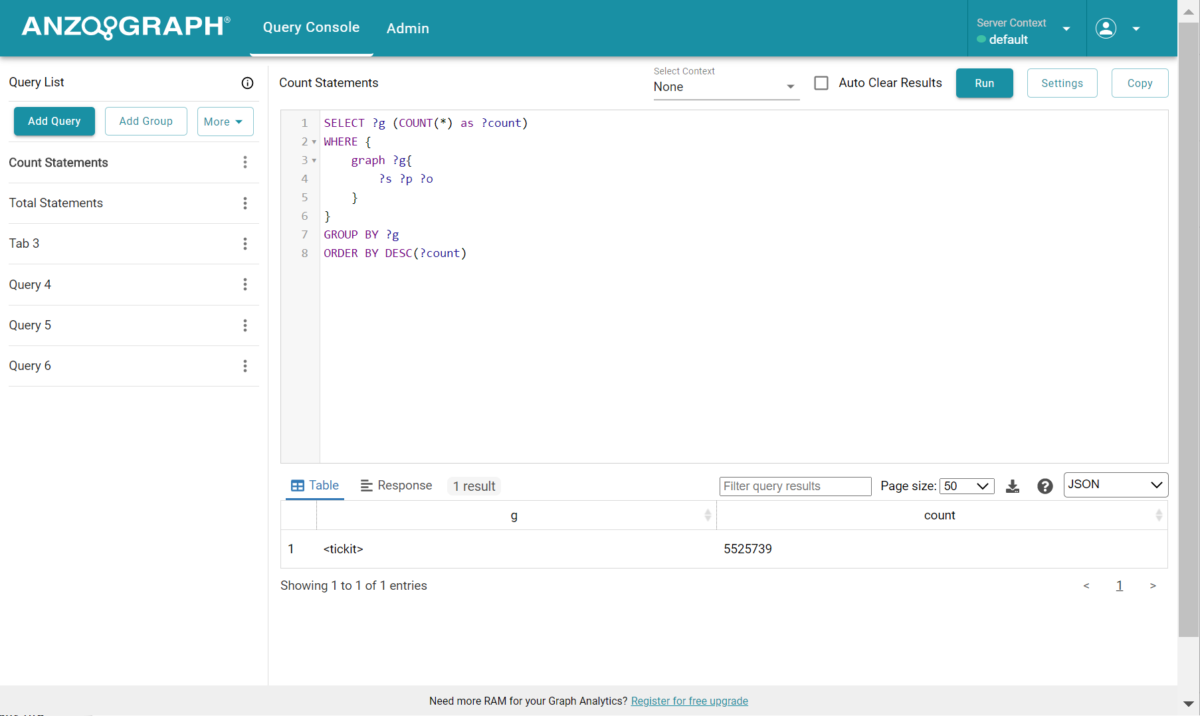
Task: Switch to the Response tab
Action: (396, 486)
